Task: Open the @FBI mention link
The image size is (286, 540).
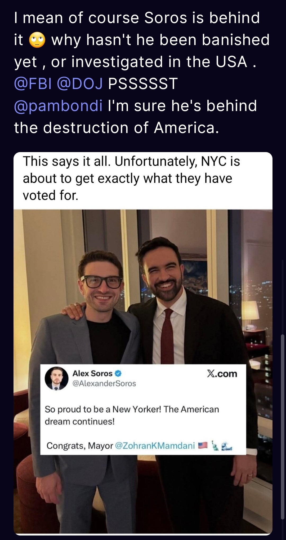Action: tap(33, 84)
